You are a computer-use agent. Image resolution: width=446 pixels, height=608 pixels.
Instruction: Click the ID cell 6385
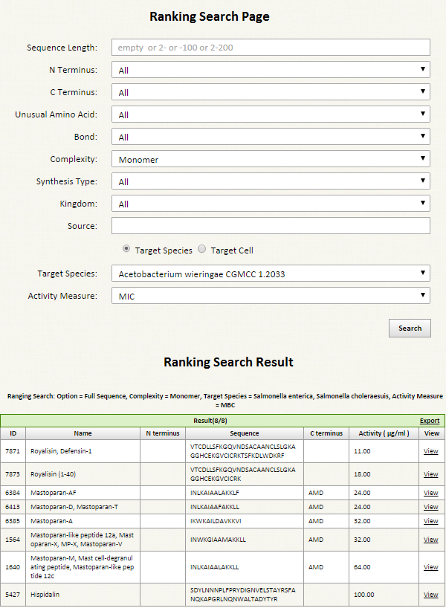click(x=13, y=521)
